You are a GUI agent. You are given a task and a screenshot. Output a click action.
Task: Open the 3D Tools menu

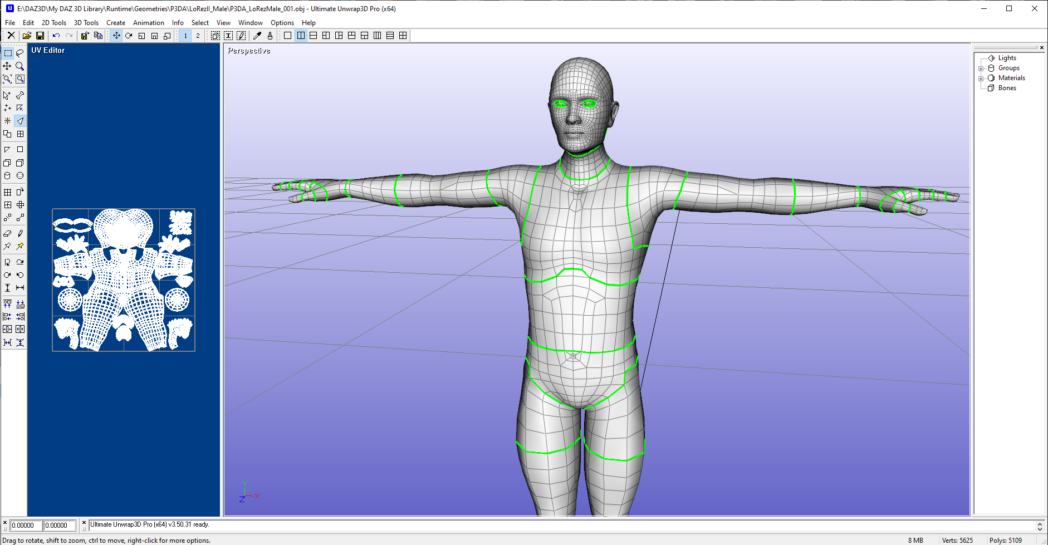(x=86, y=23)
